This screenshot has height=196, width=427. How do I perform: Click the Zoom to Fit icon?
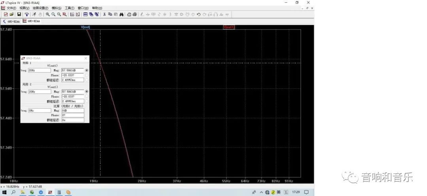(x=64, y=14)
